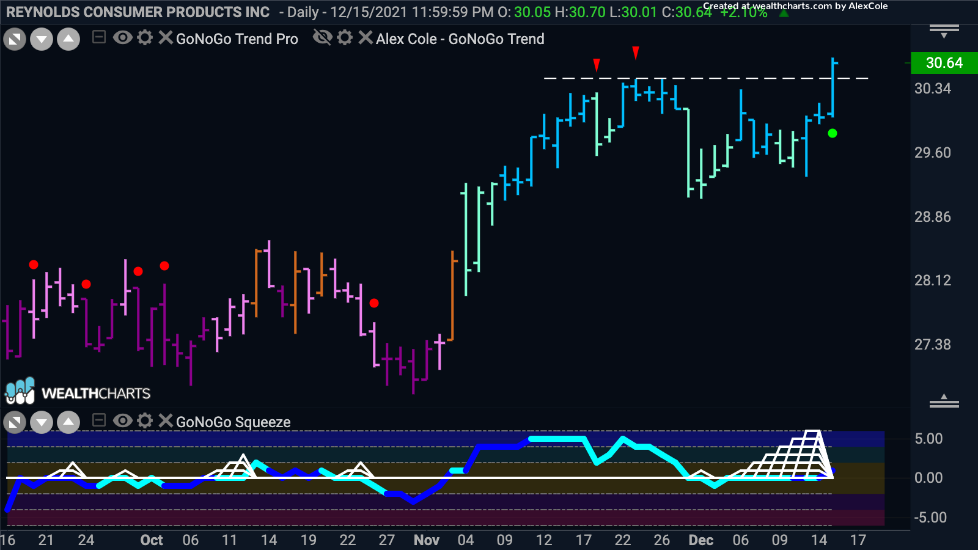Click the GoNoGo Squeeze indicator label
The height and width of the screenshot is (550, 978).
pyautogui.click(x=233, y=422)
